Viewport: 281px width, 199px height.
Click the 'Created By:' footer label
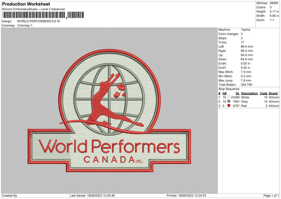(x=10, y=195)
